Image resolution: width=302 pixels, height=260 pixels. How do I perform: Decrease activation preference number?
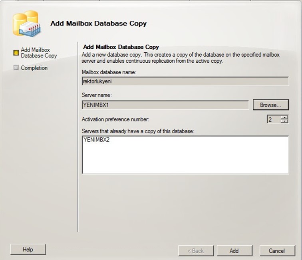coord(284,121)
